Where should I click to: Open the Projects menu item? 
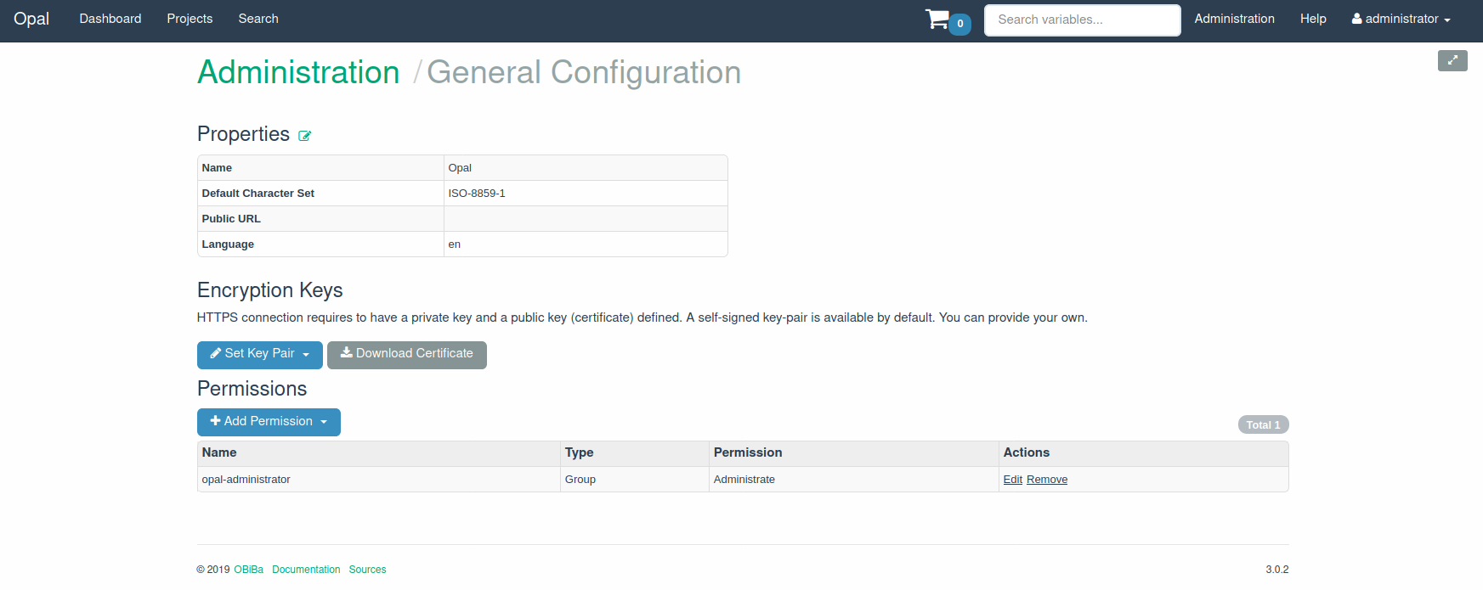click(x=190, y=19)
